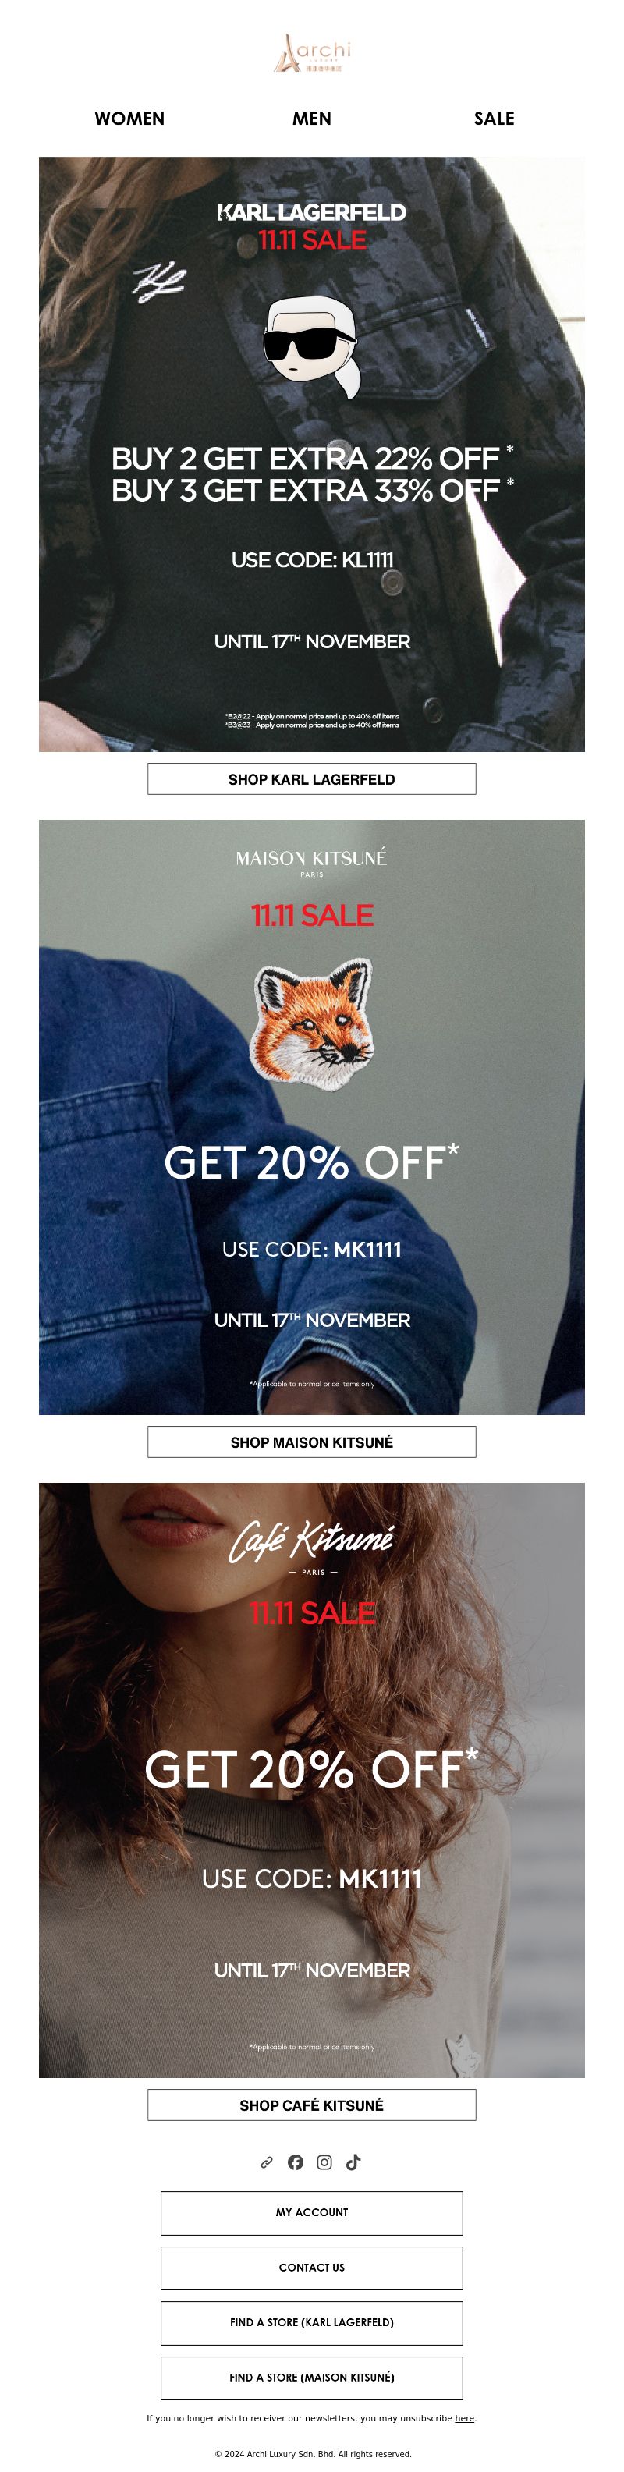Image resolution: width=624 pixels, height=2472 pixels.
Task: Click the Karl Lagerfeld 11.11 sale banner
Action: coord(312,454)
